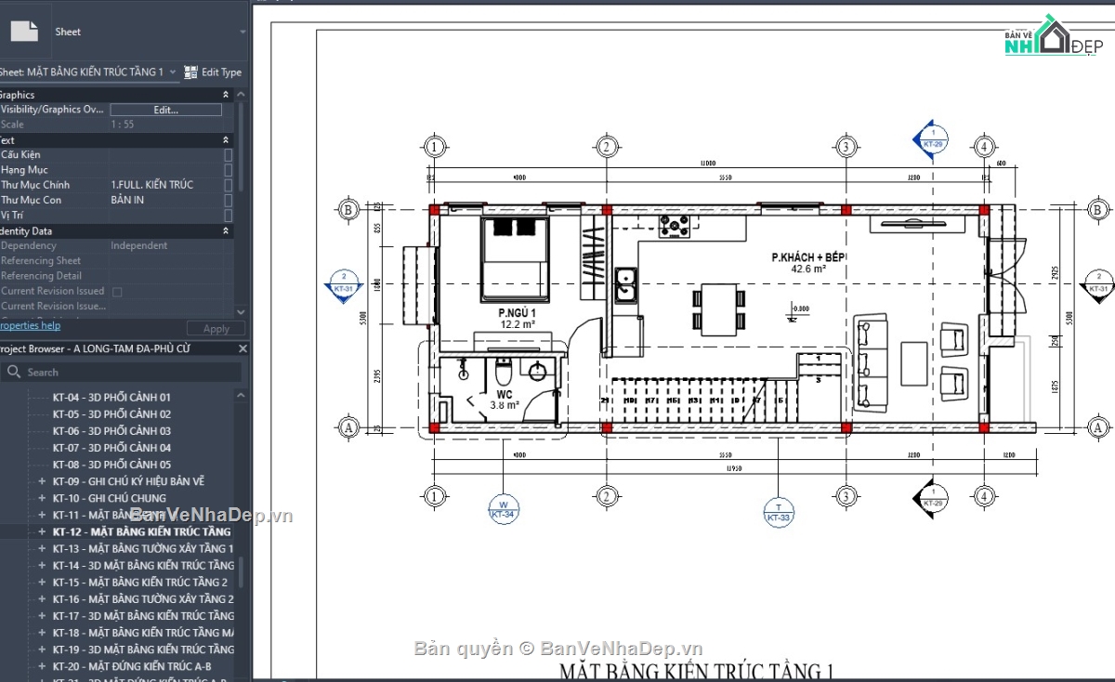1115x682 pixels.
Task: Open sheet KT-07 - 3D PHỐI CẢNH 04
Action: [111, 447]
